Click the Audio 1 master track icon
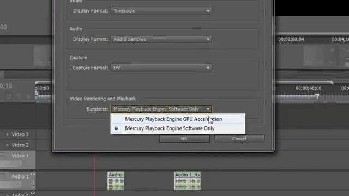This screenshot has width=349, height=196. pyautogui.click(x=33, y=174)
